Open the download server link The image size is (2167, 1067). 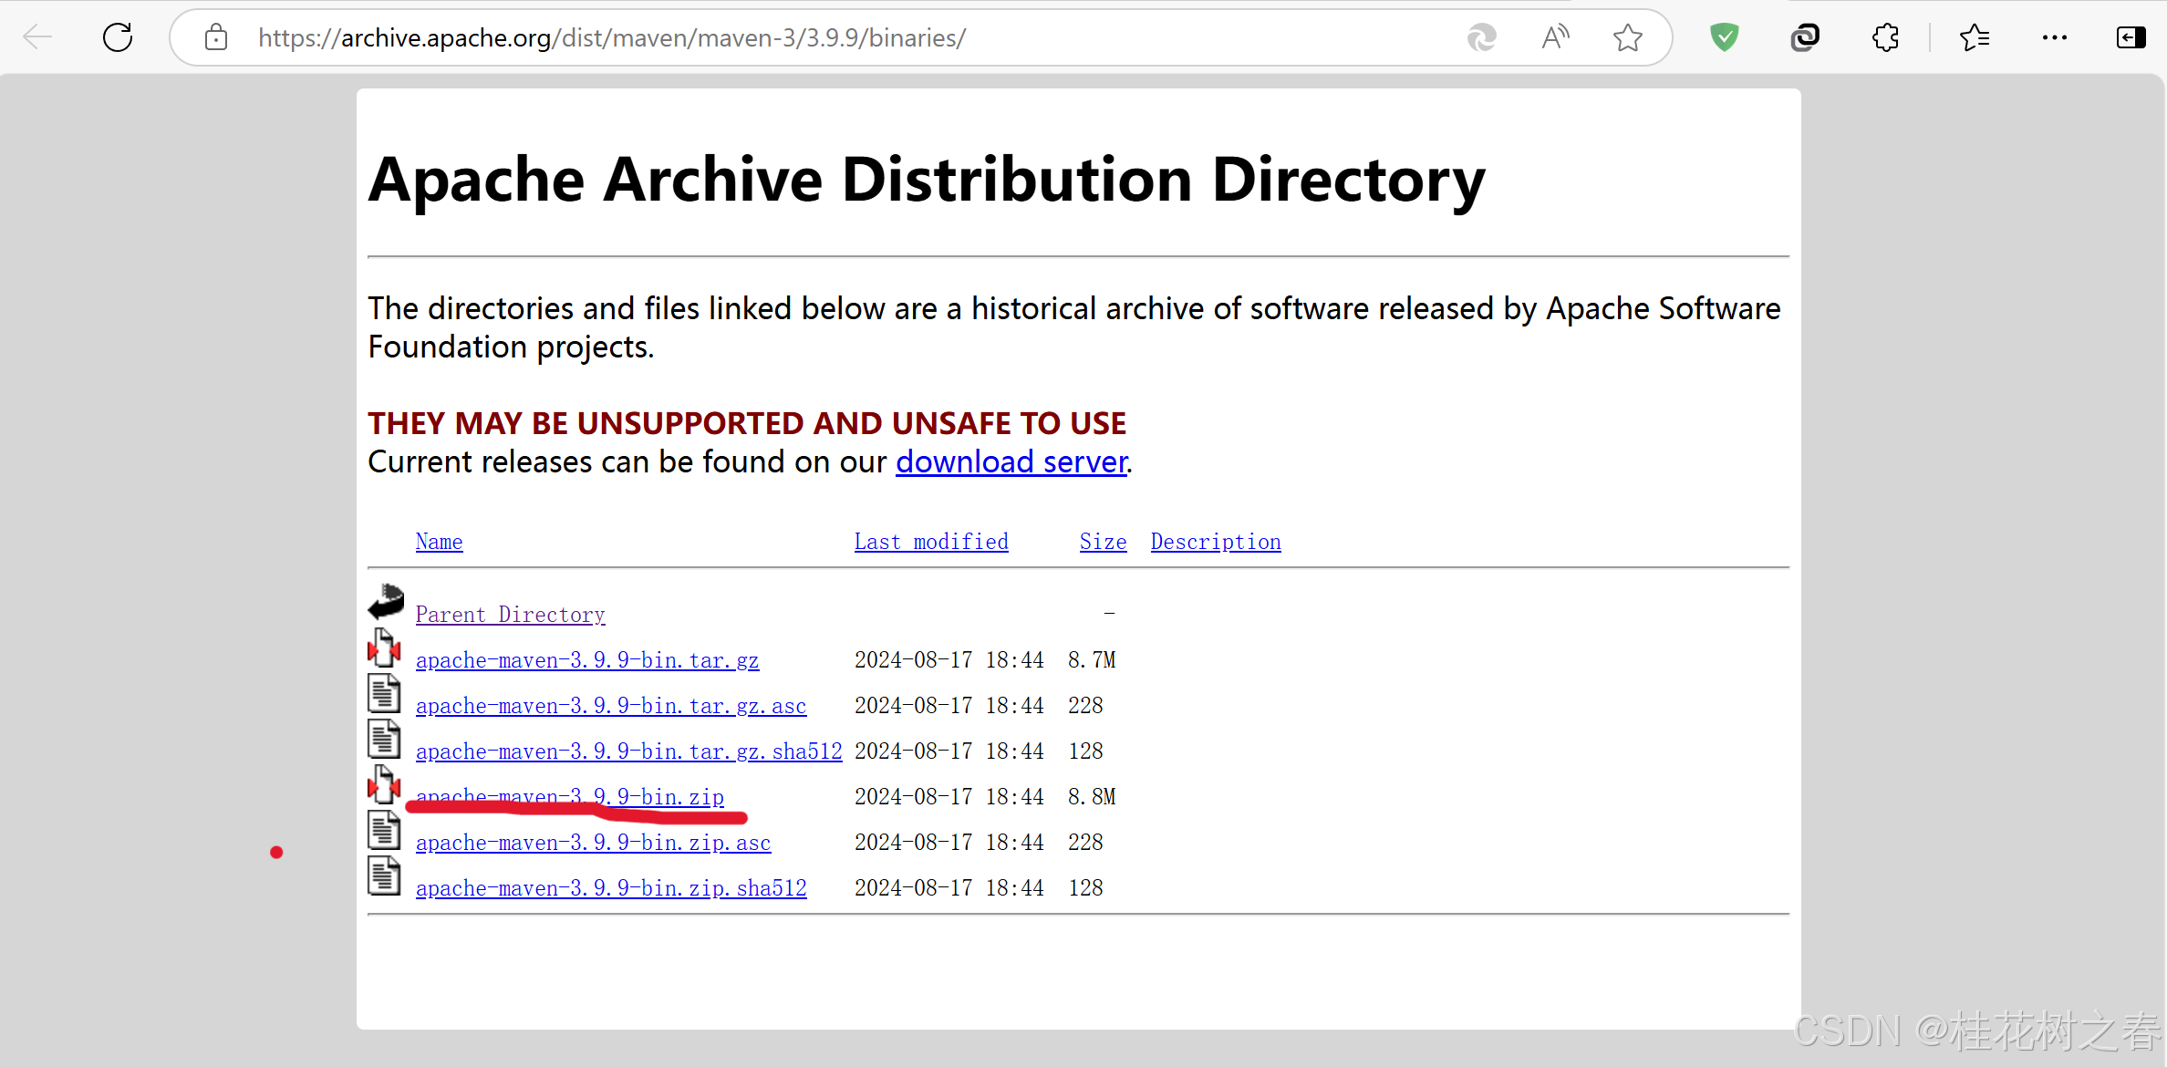point(1011,462)
